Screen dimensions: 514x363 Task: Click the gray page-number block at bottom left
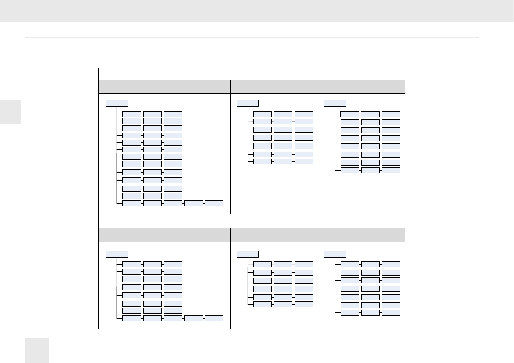tap(37, 350)
